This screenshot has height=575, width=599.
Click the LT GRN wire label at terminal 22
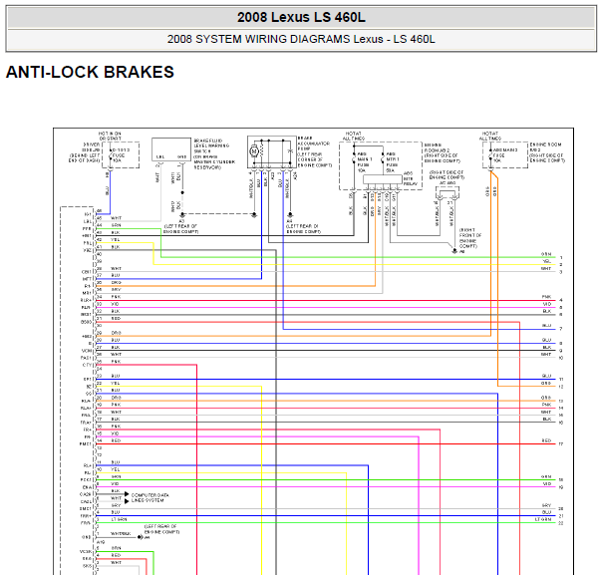click(544, 519)
